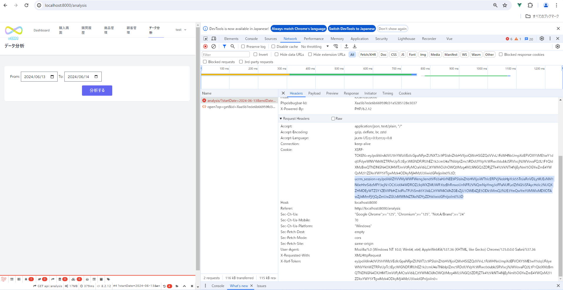563x290 pixels.
Task: Close the Laravel debugbar
Action: point(192,286)
